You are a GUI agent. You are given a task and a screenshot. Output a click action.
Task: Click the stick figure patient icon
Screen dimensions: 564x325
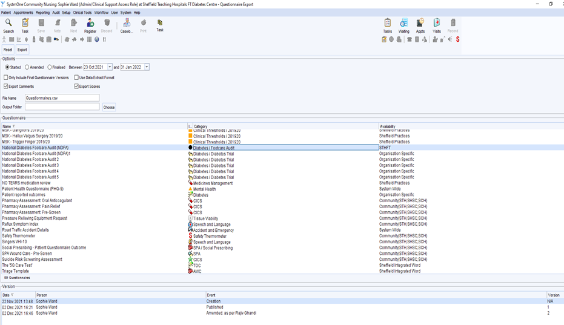[x=4, y=39]
